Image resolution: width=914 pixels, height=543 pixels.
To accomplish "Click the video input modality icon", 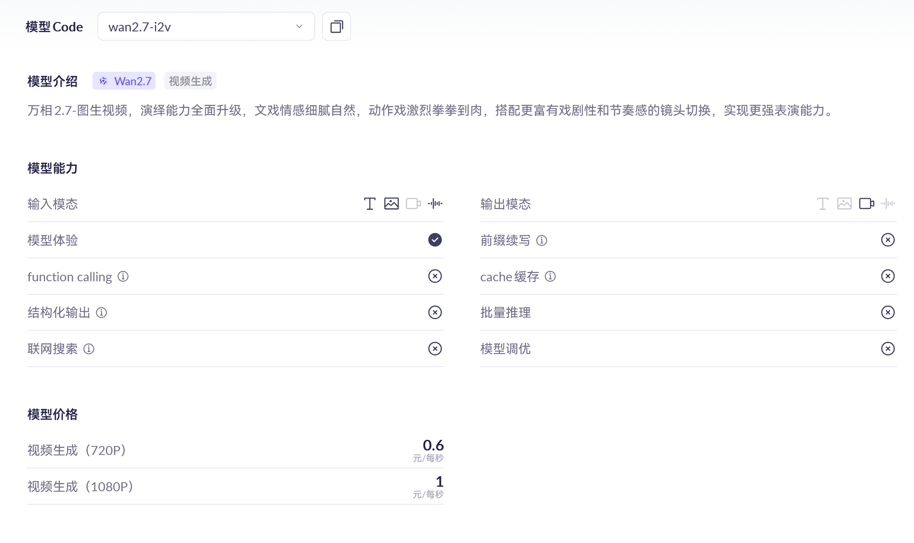I will 413,203.
